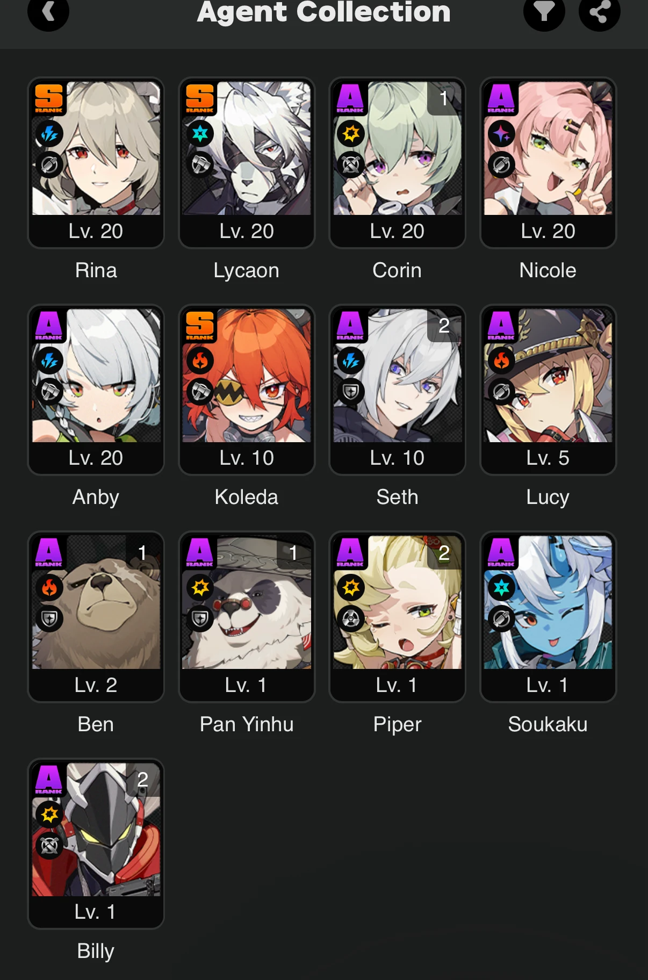This screenshot has height=980, width=648.
Task: Click Rina's S-rank badge
Action: [49, 98]
